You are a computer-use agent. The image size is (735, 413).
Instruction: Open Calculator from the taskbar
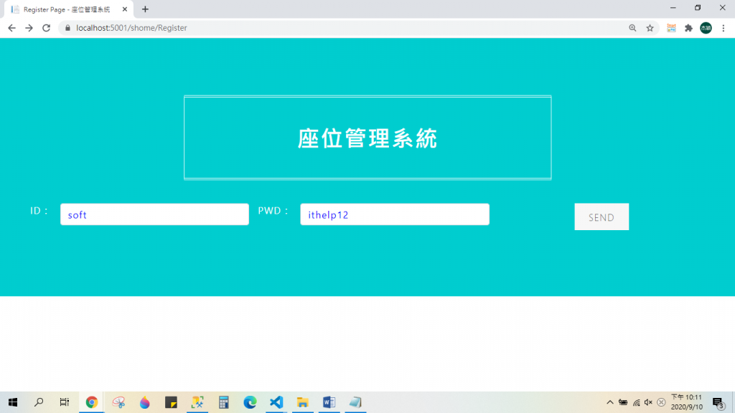(x=224, y=402)
